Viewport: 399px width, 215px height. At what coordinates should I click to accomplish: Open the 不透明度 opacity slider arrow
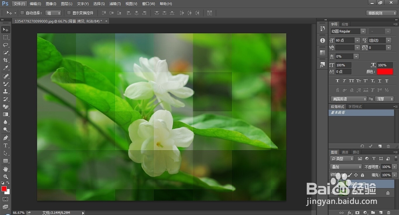395,167
